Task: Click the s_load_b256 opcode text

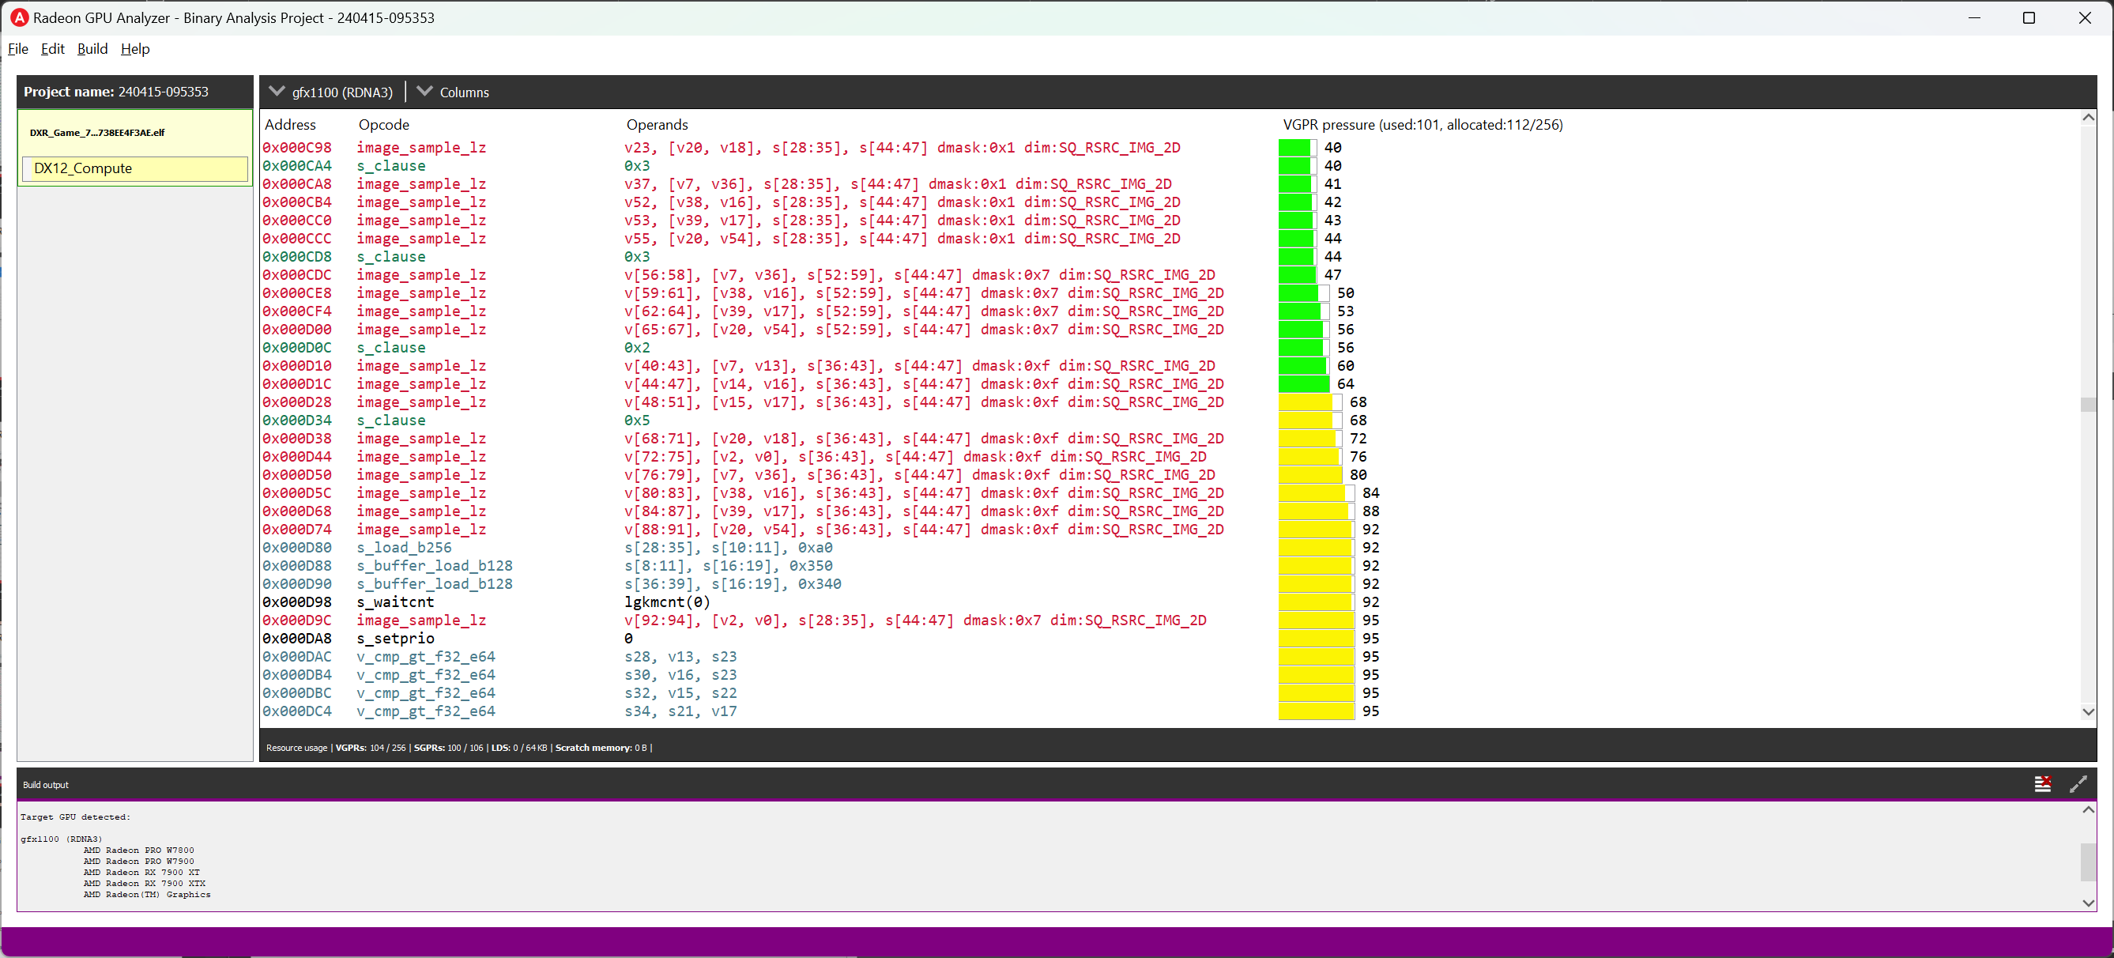Action: coord(405,547)
